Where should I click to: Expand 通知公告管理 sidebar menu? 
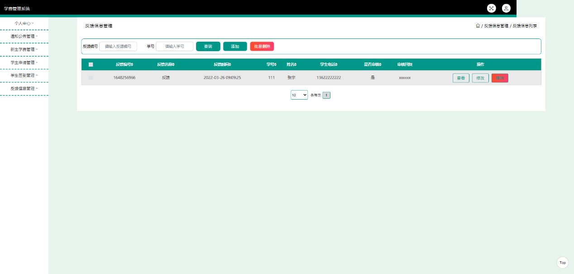(x=24, y=36)
